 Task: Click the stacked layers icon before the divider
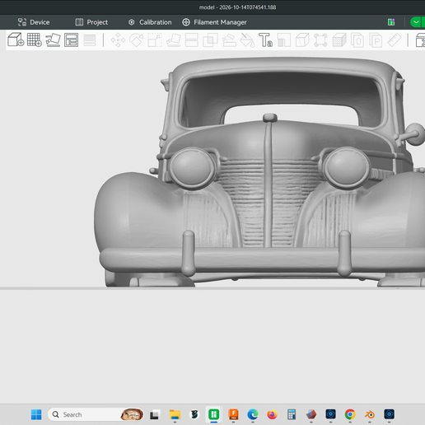(90, 40)
